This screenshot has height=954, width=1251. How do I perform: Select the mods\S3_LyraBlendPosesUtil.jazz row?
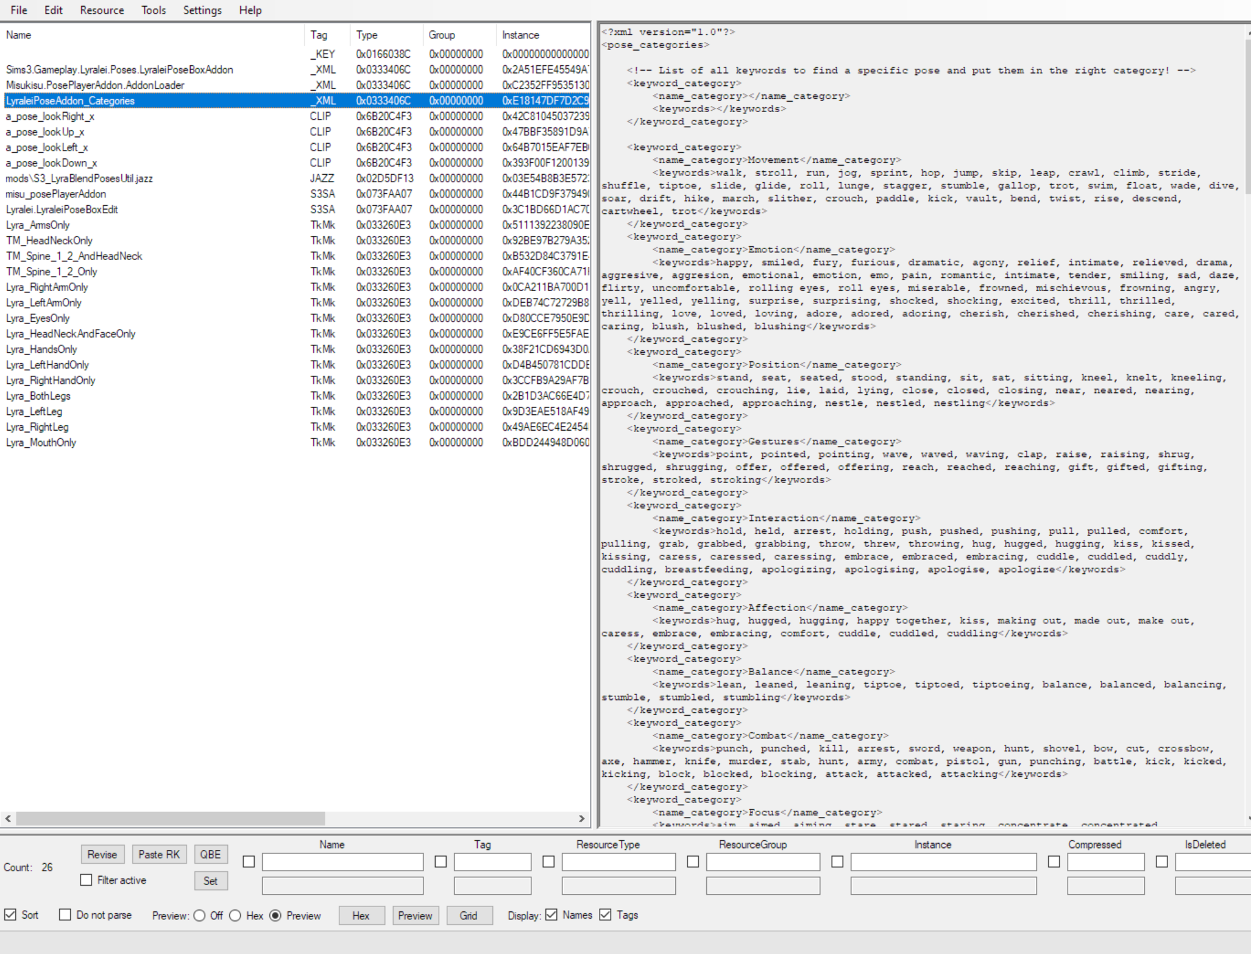pyautogui.click(x=296, y=178)
